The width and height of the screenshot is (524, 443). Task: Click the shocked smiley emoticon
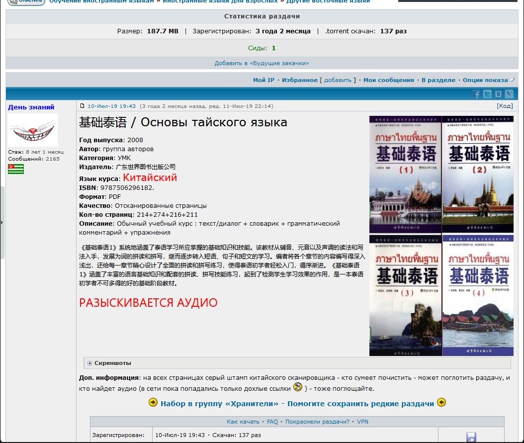point(298,387)
